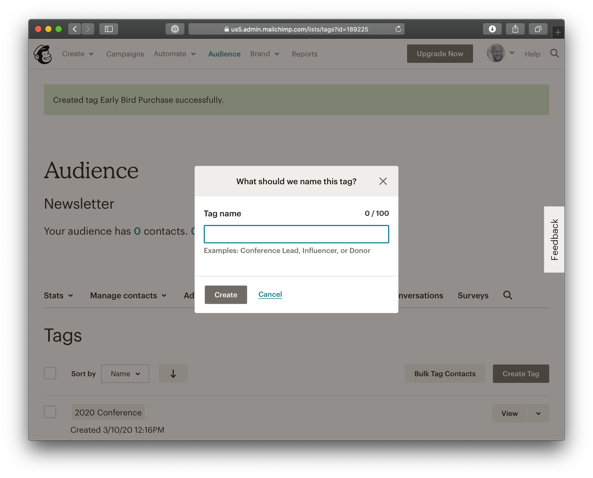Open the search icon in top navigation

pyautogui.click(x=554, y=54)
